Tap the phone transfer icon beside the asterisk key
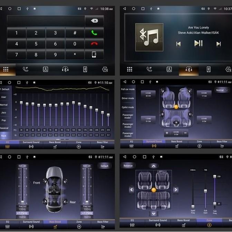 (x=94, y=55)
